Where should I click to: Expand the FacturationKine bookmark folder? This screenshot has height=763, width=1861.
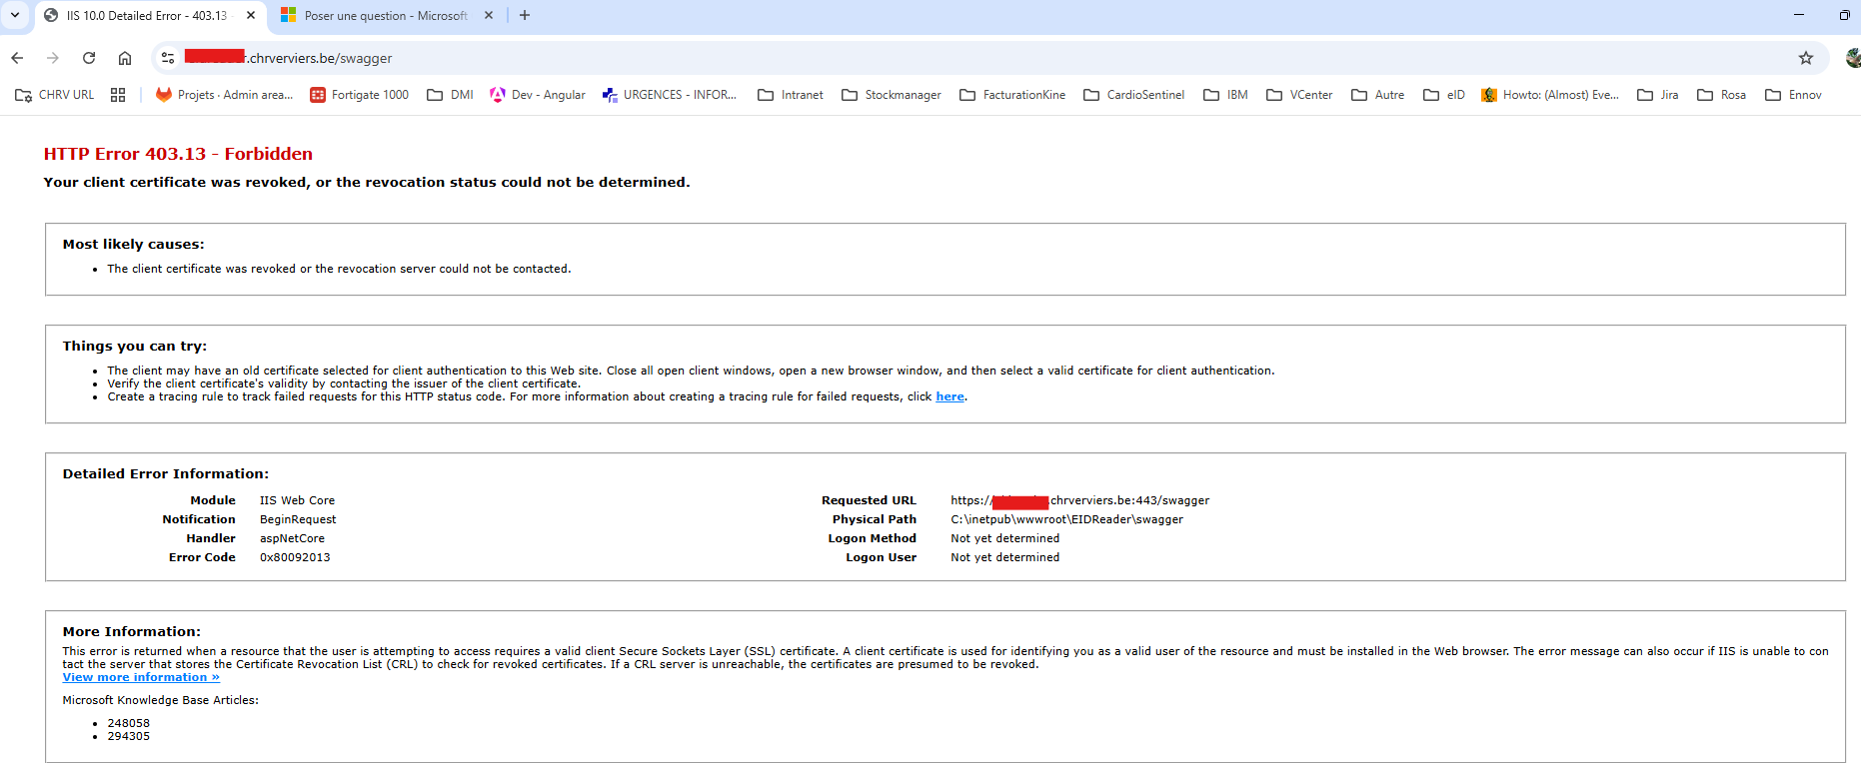point(1012,95)
